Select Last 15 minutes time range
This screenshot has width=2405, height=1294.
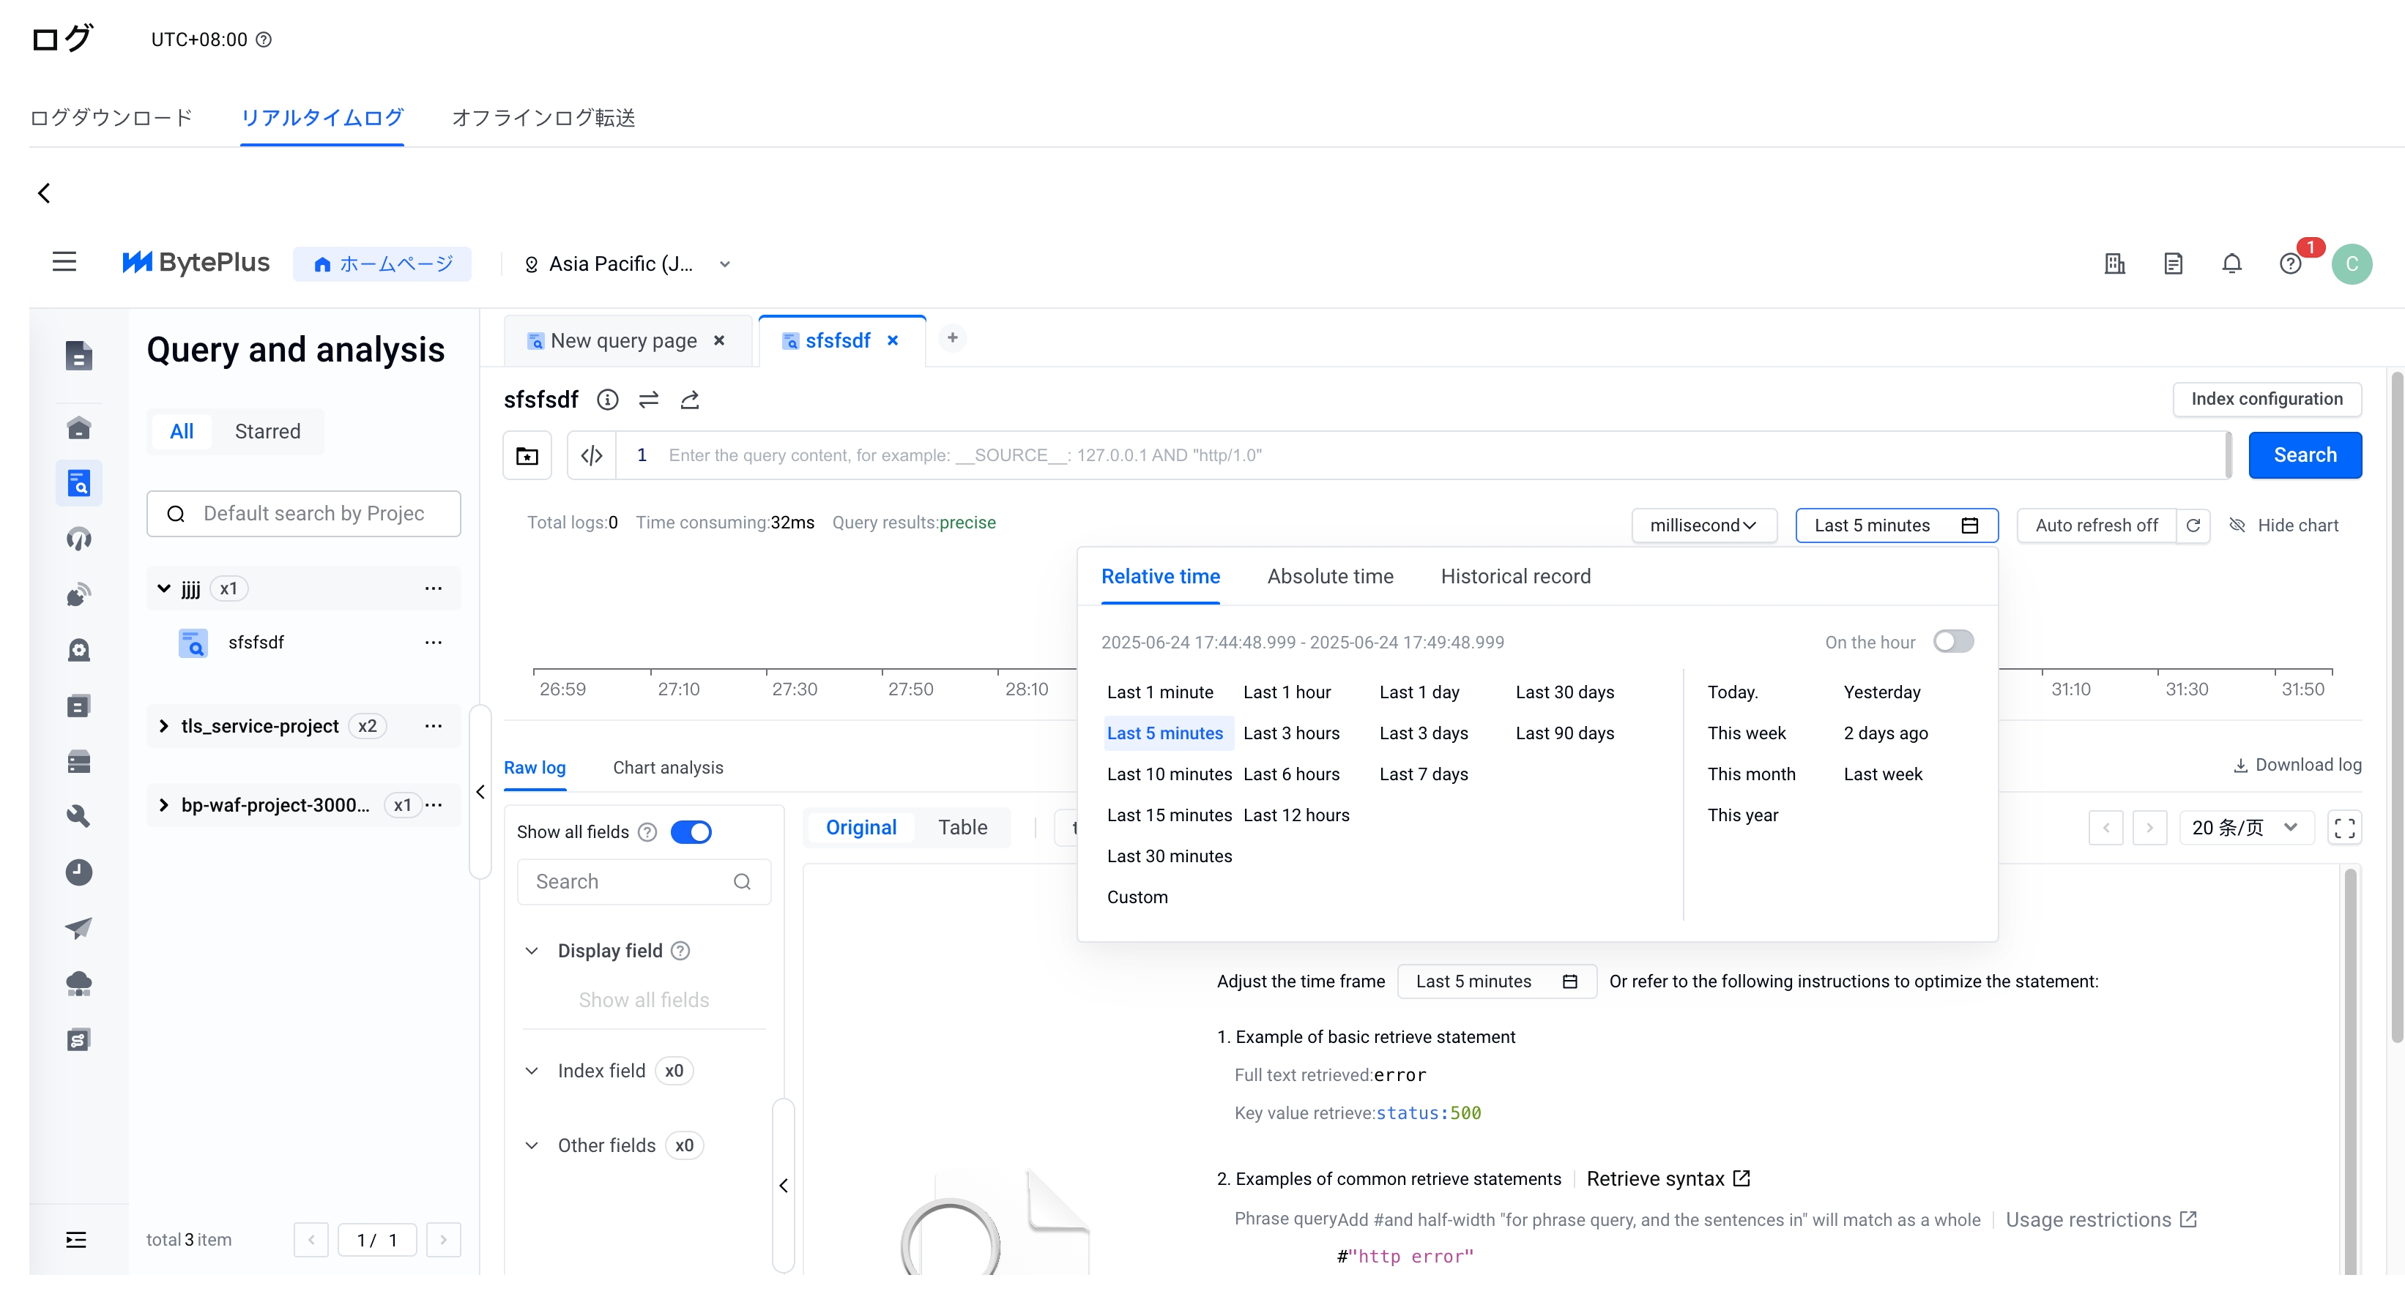(x=1169, y=815)
